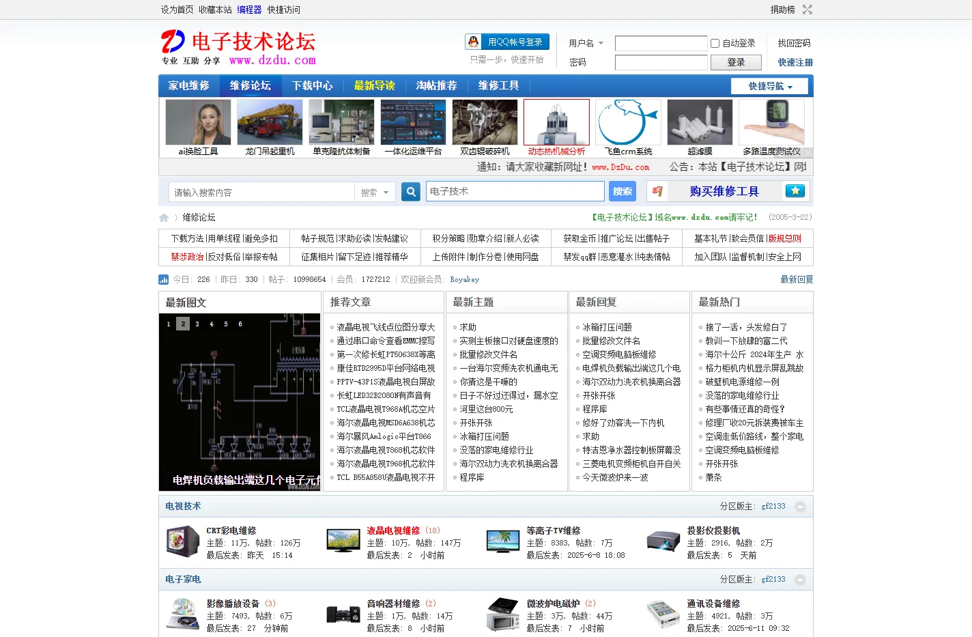Open new member Royakey's profile
The height and width of the screenshot is (637, 972).
pos(465,279)
